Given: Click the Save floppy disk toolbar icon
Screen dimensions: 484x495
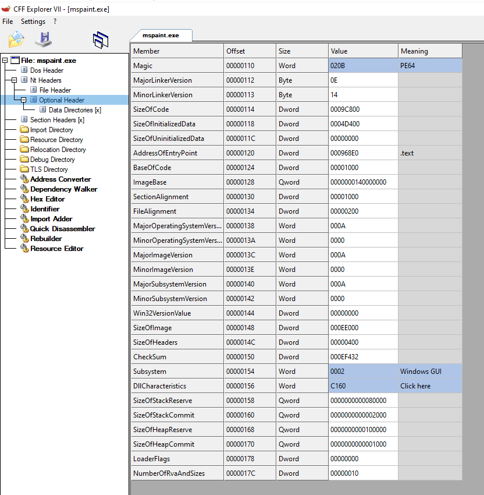Looking at the screenshot, I should tap(44, 40).
